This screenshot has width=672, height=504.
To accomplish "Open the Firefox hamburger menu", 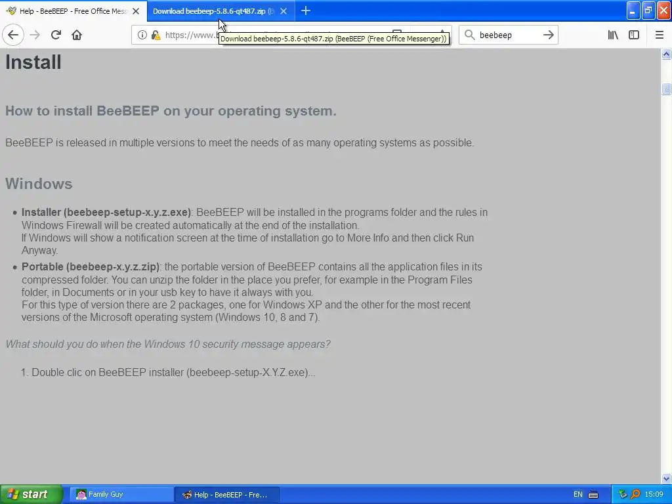I will pyautogui.click(x=659, y=35).
